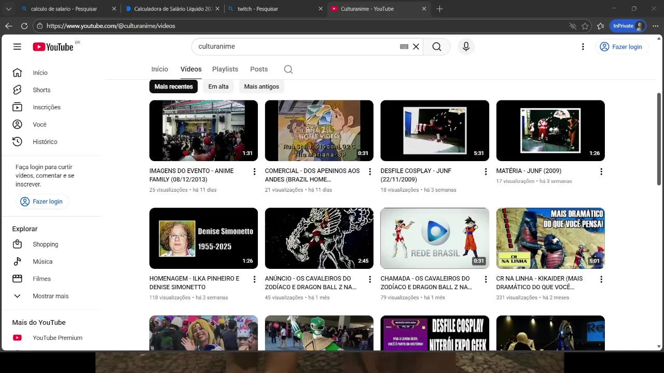
Task: Open the InPrivate profile button
Action: tap(628, 26)
